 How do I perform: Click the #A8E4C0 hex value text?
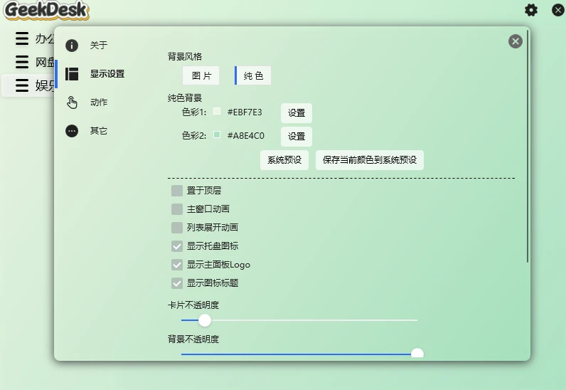pyautogui.click(x=246, y=135)
